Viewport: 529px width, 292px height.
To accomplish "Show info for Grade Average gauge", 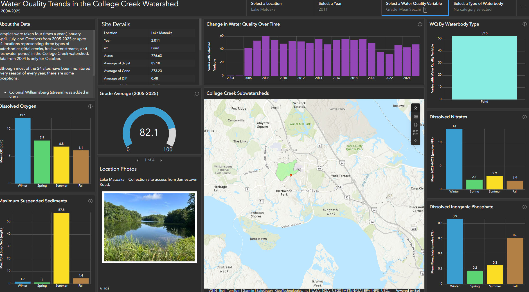I will coord(197,94).
